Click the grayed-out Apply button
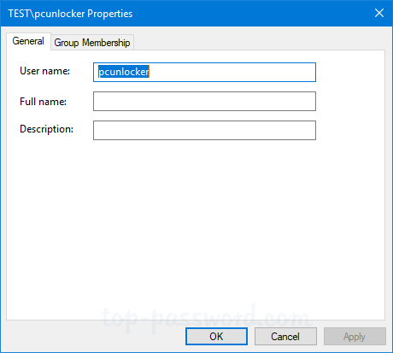 (355, 337)
